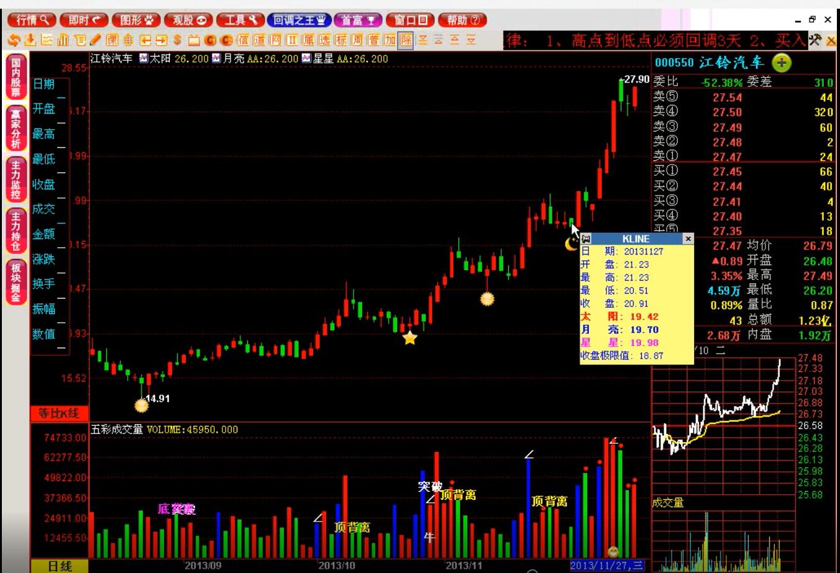Click the left arrow navigation icon

pos(145,40)
